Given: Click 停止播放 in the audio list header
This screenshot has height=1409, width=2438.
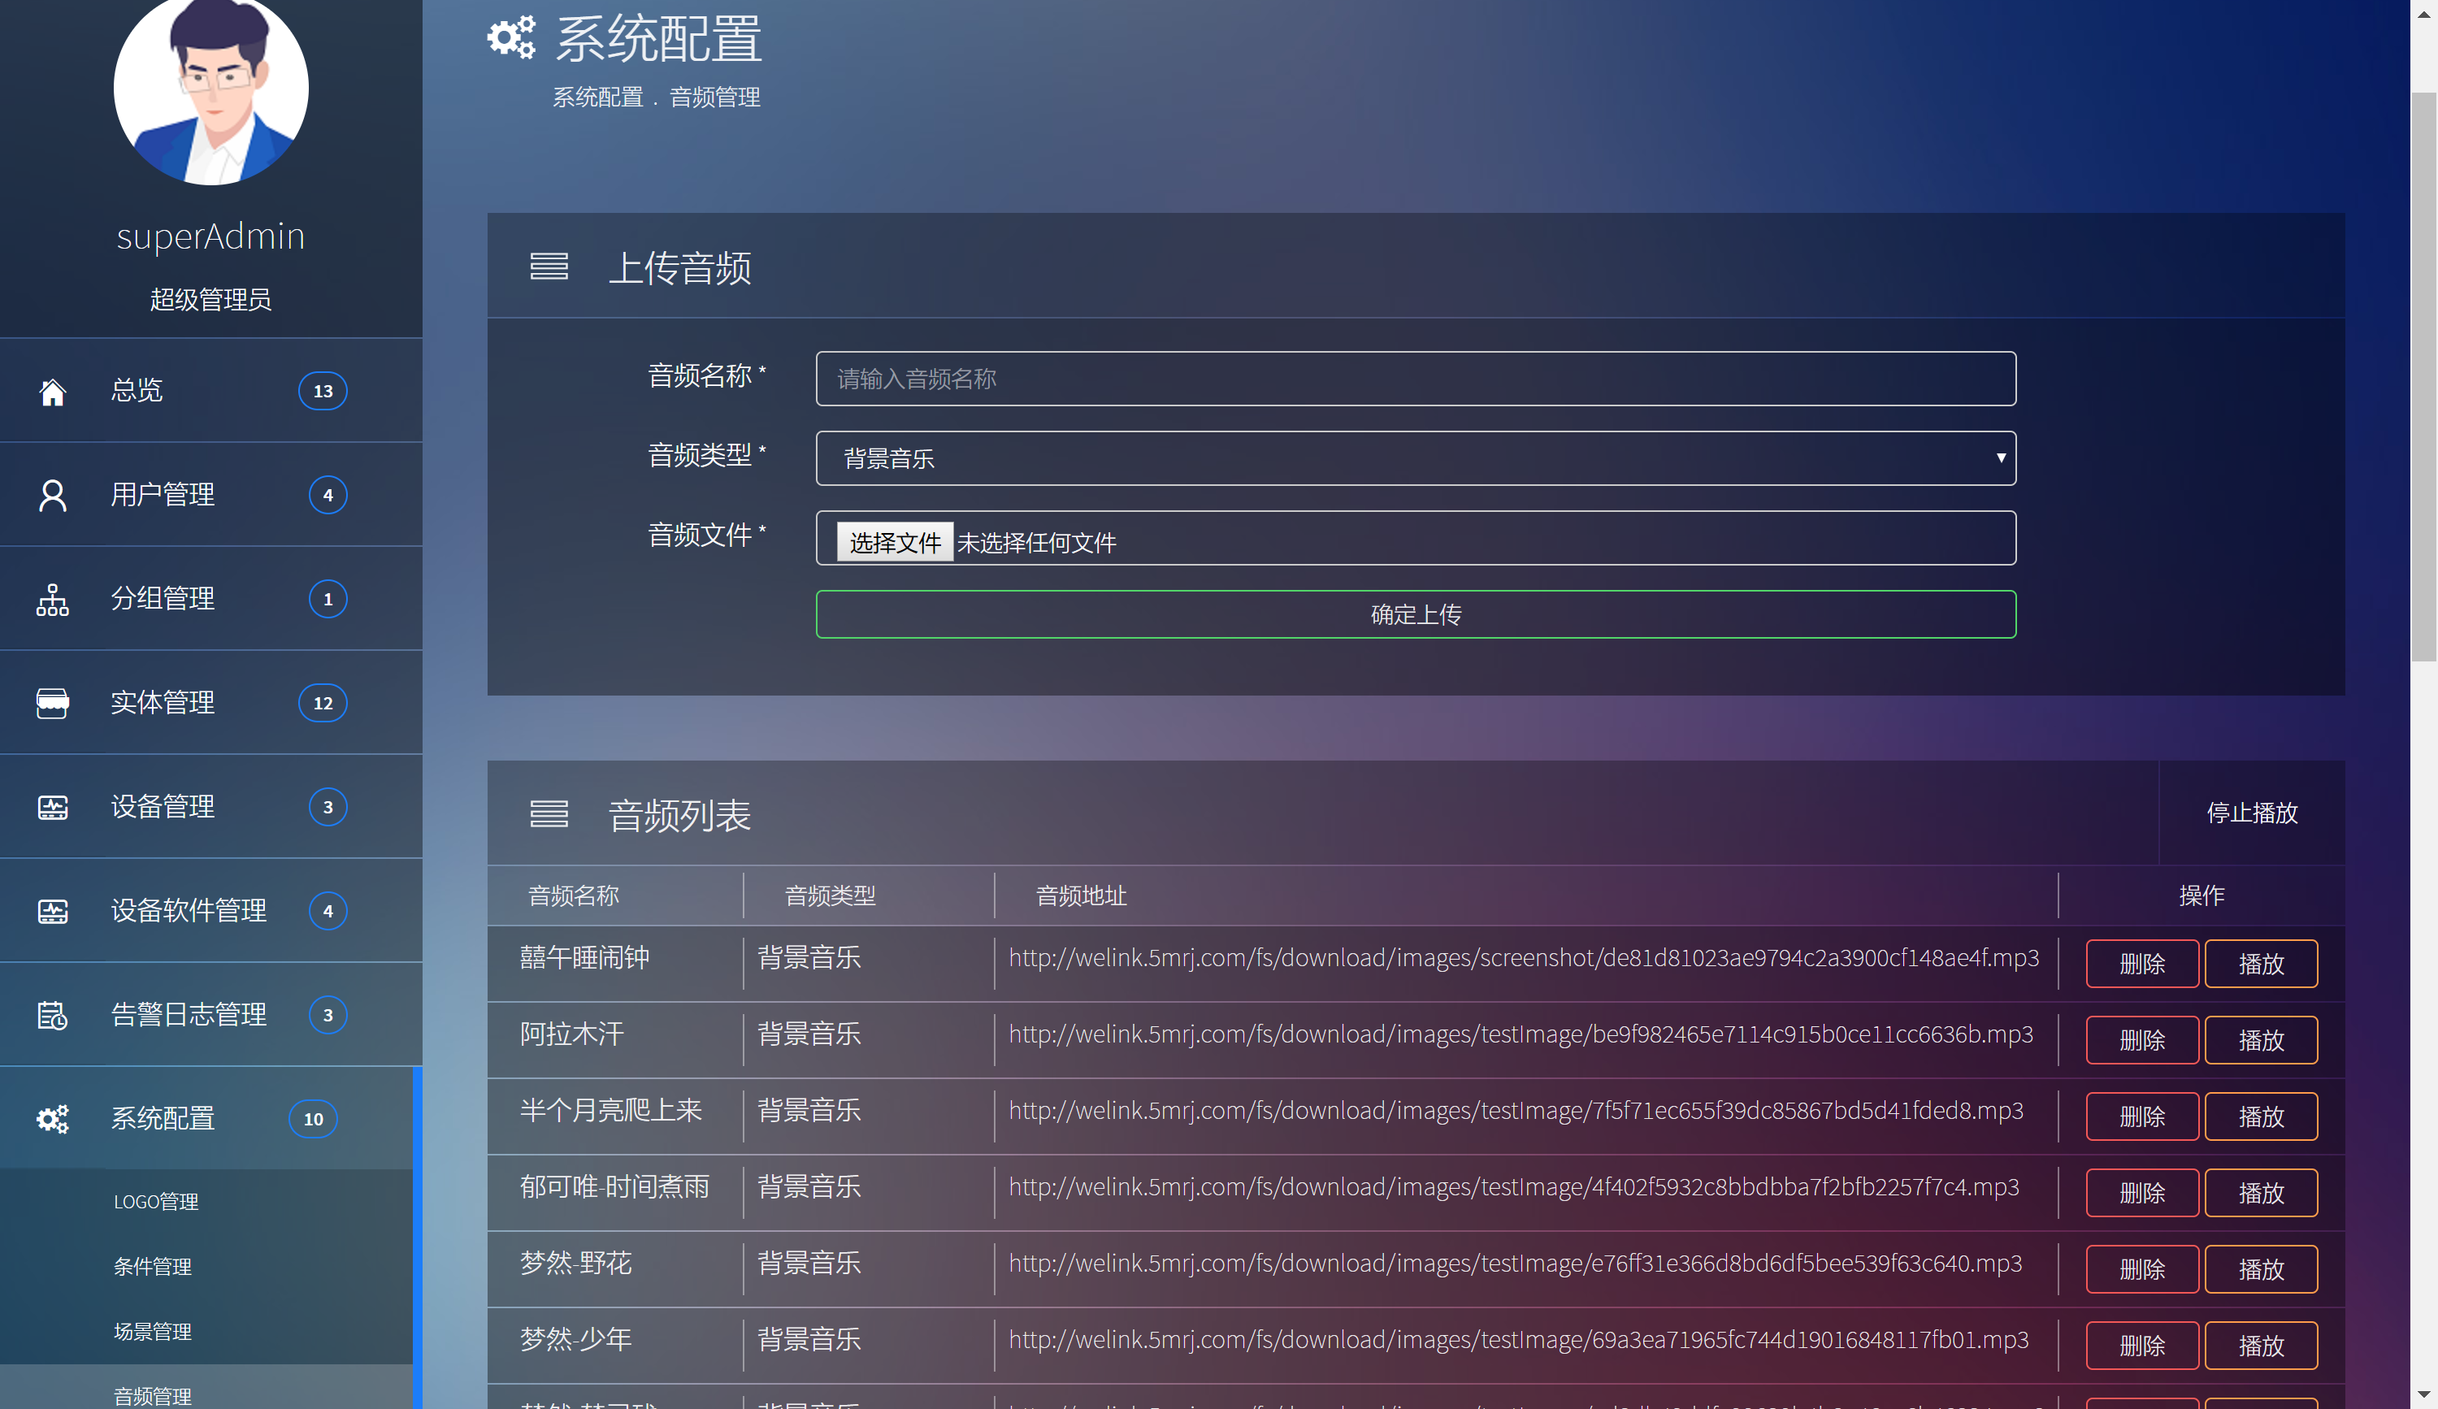Looking at the screenshot, I should click(x=2251, y=813).
